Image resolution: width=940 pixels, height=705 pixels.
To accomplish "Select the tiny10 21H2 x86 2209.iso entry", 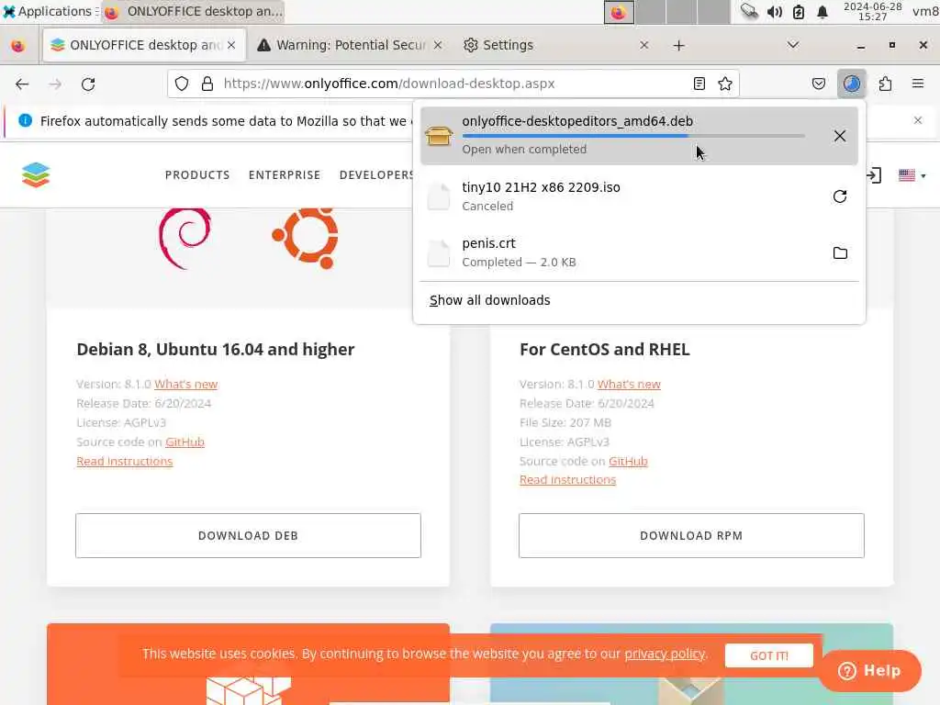I will [639, 196].
